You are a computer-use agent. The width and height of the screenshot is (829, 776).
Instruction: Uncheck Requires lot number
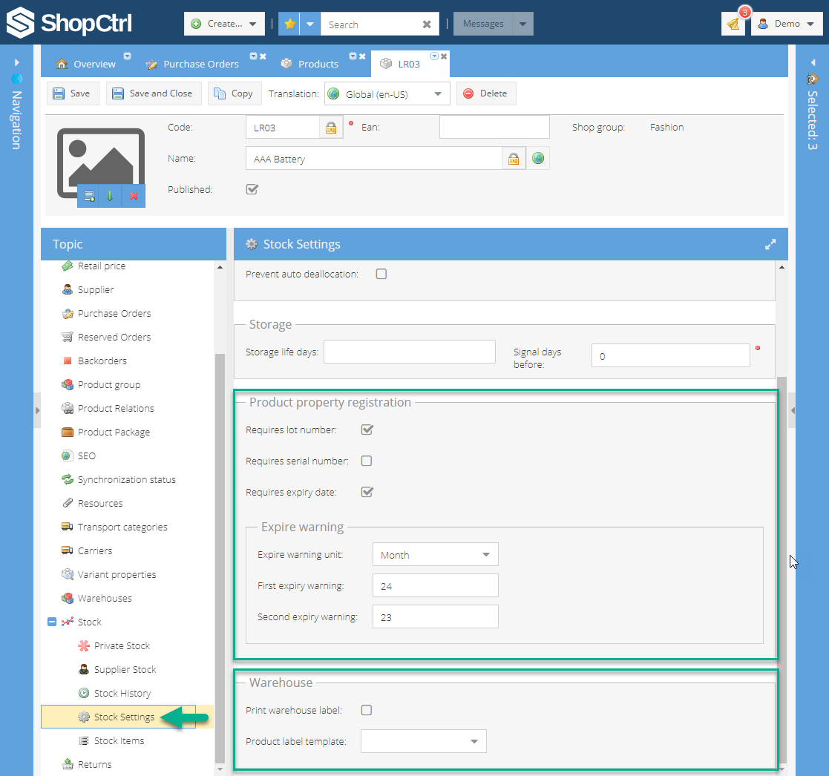367,430
